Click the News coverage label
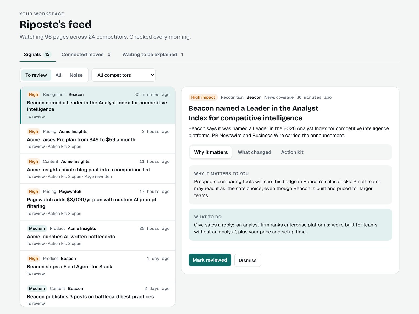419x314 pixels. tap(279, 97)
